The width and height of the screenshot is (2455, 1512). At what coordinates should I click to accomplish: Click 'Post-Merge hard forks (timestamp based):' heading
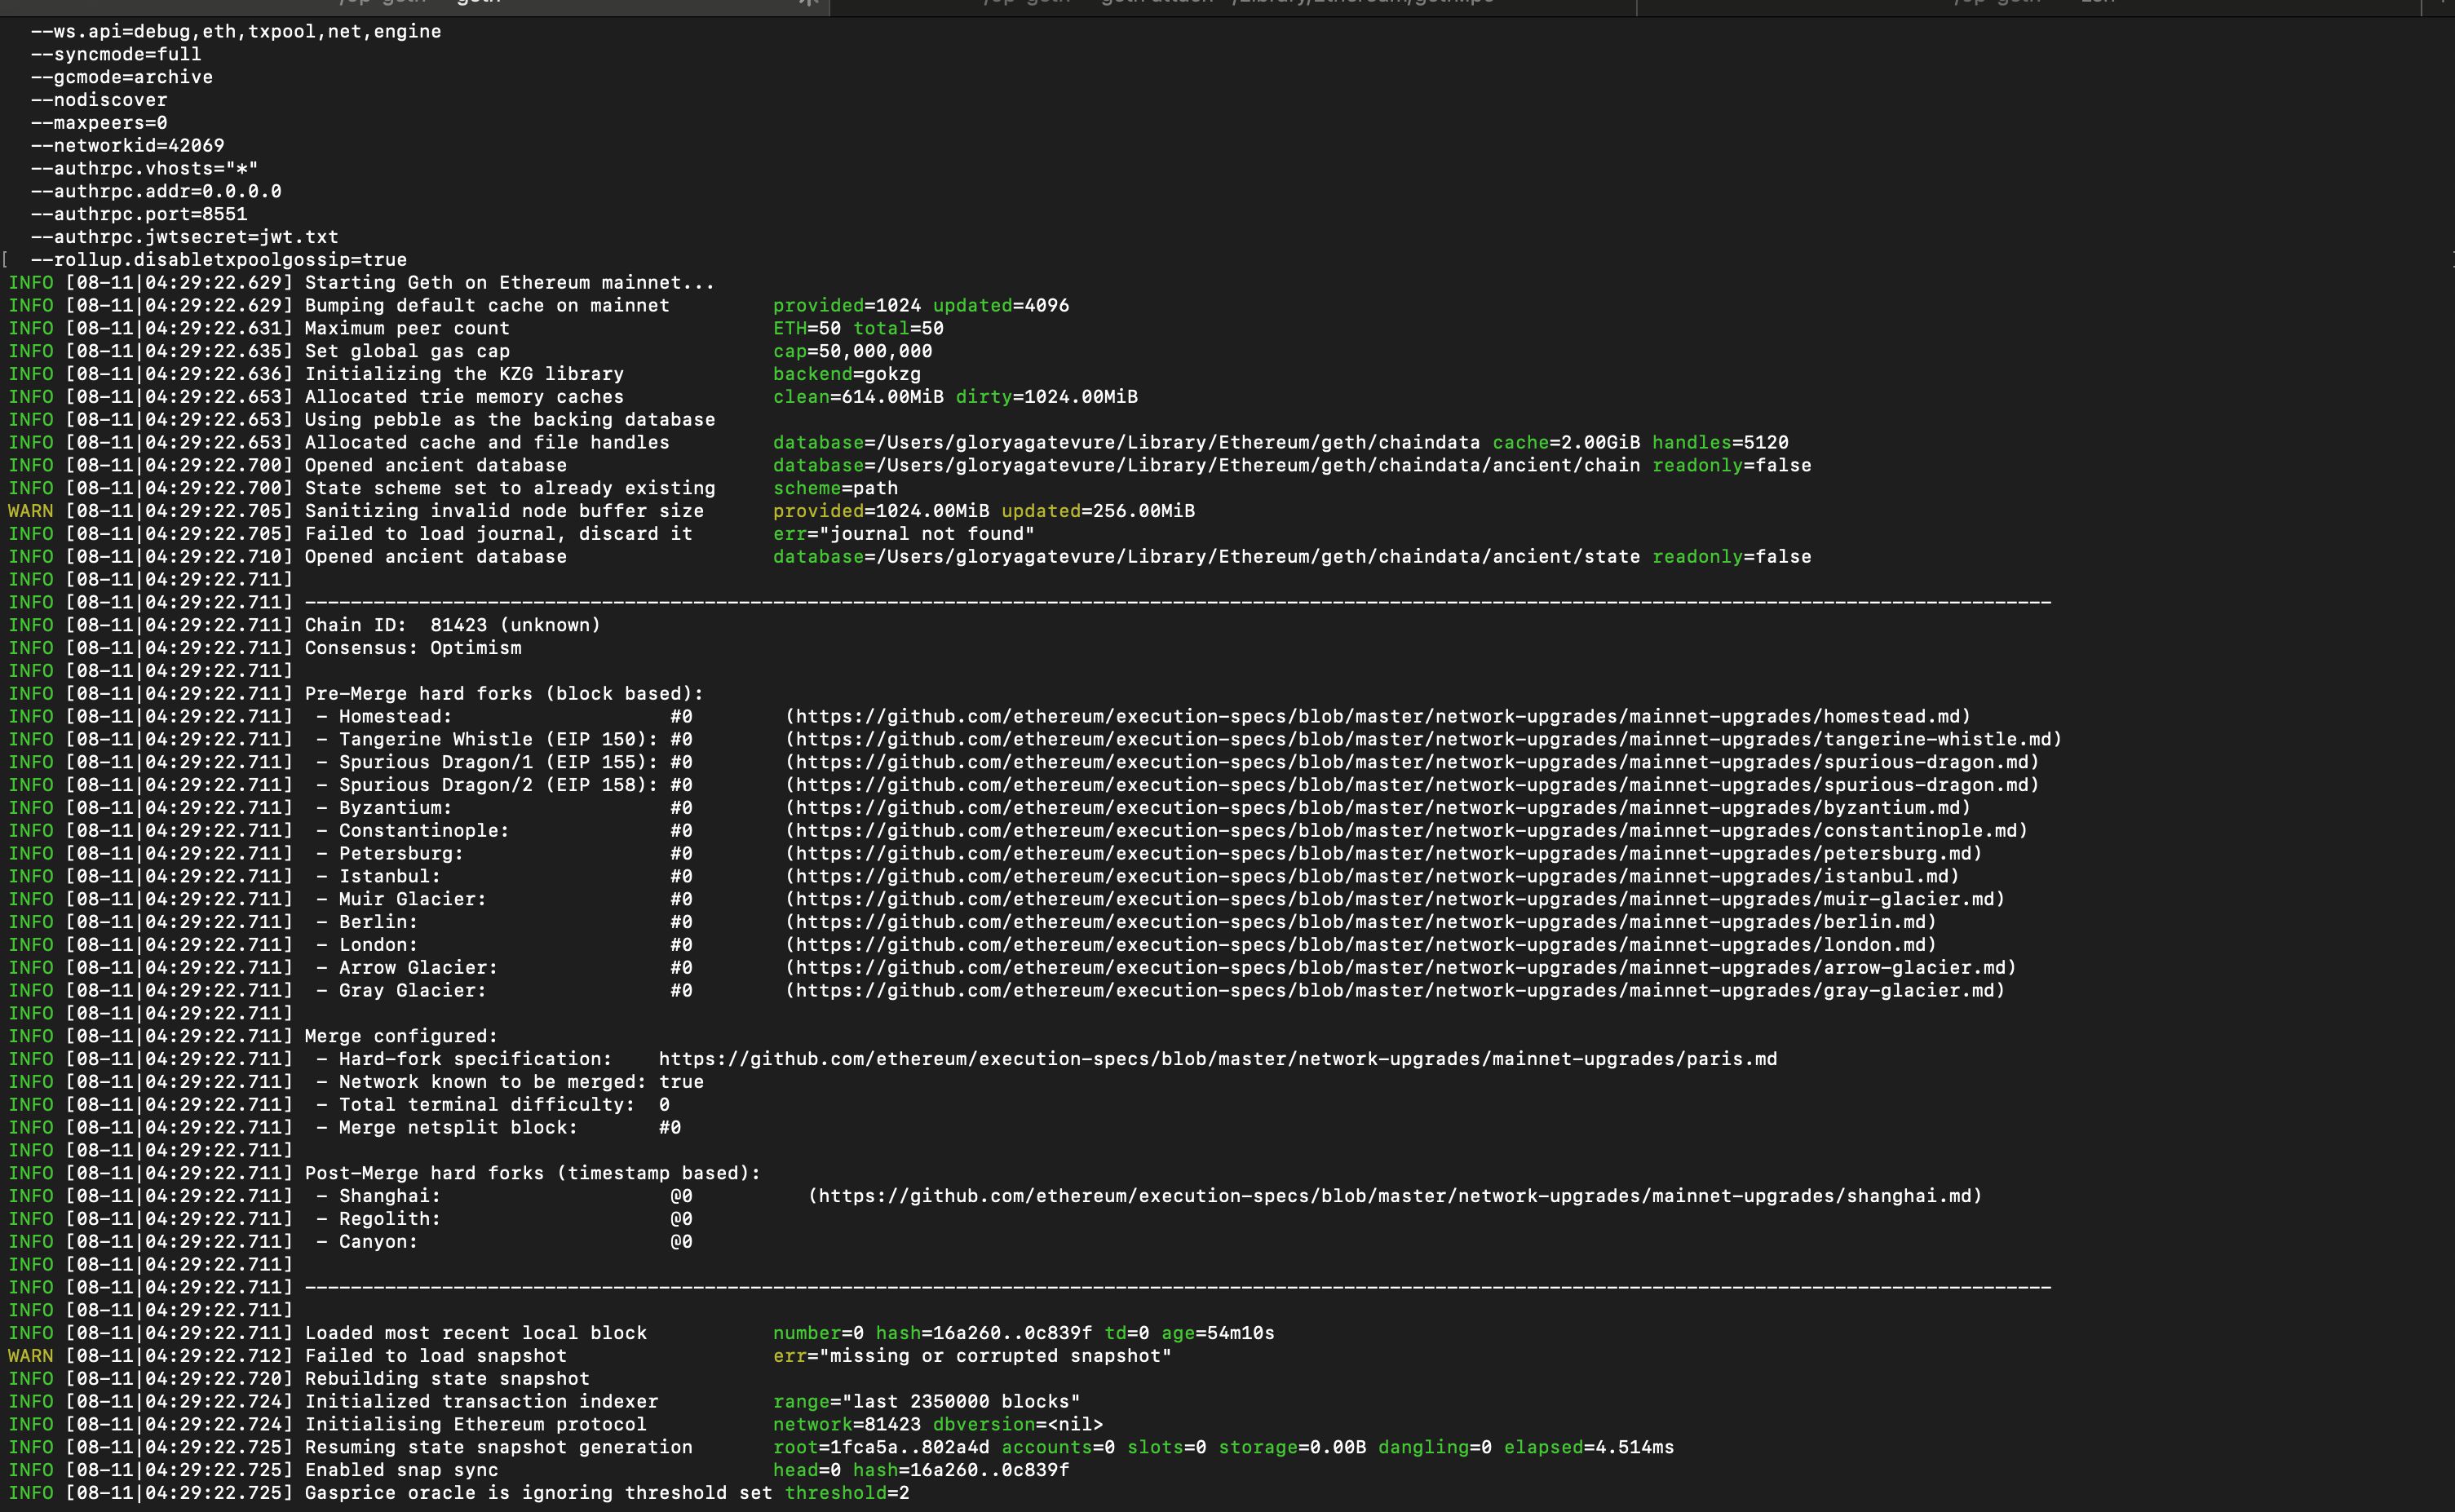(533, 1173)
